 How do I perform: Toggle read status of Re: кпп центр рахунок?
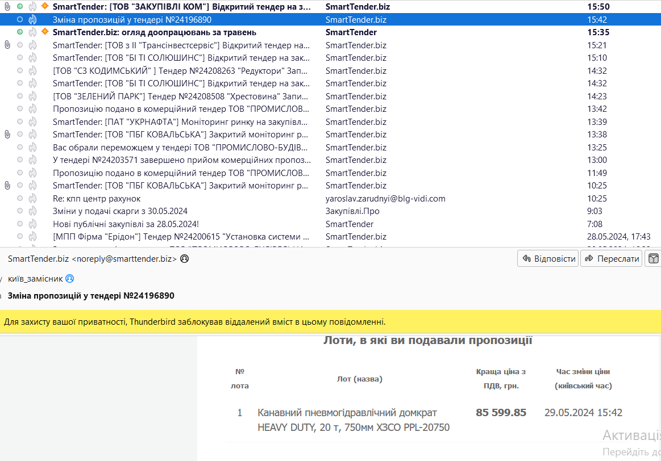click(x=20, y=198)
